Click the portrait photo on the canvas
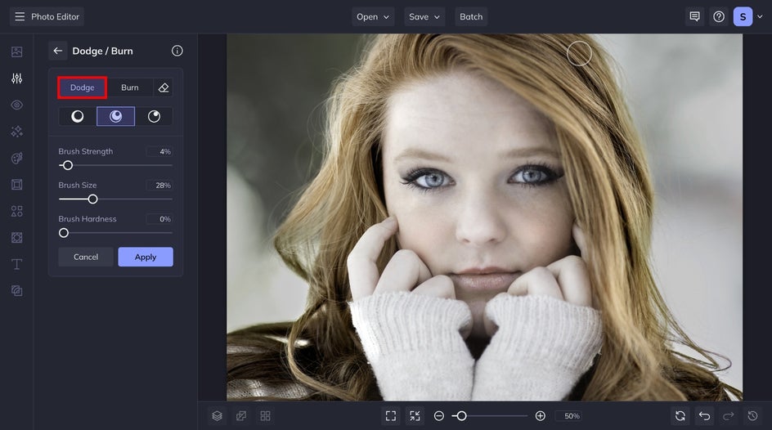The width and height of the screenshot is (772, 430). 484,217
